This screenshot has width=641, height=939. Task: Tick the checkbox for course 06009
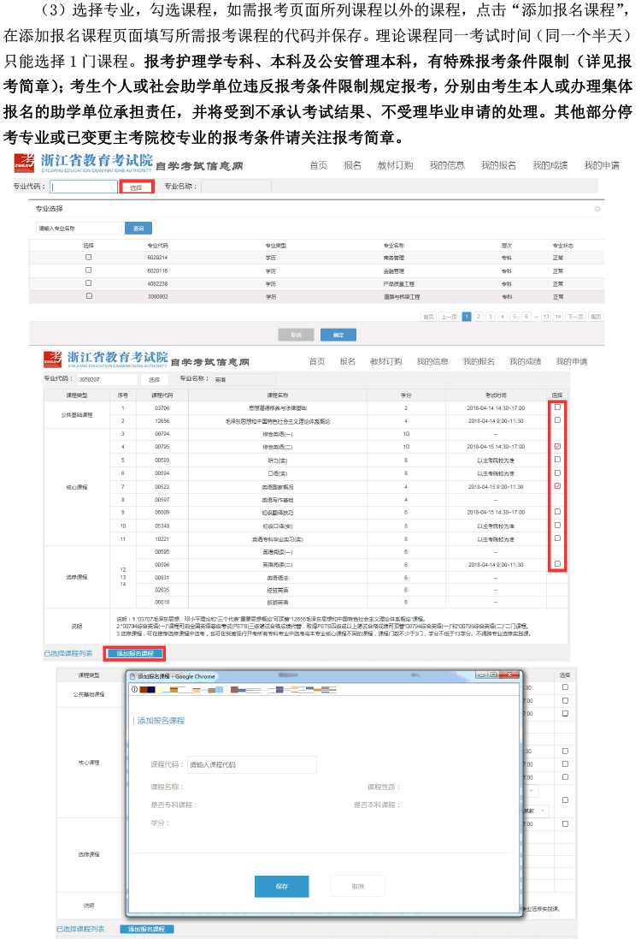[x=557, y=512]
